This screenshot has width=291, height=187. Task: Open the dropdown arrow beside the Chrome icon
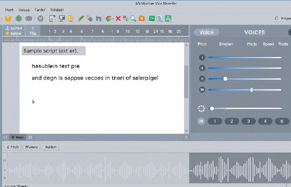click(113, 18)
